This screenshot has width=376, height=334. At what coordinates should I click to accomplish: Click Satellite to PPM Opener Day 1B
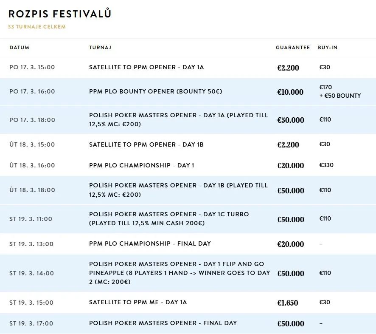[188, 144]
